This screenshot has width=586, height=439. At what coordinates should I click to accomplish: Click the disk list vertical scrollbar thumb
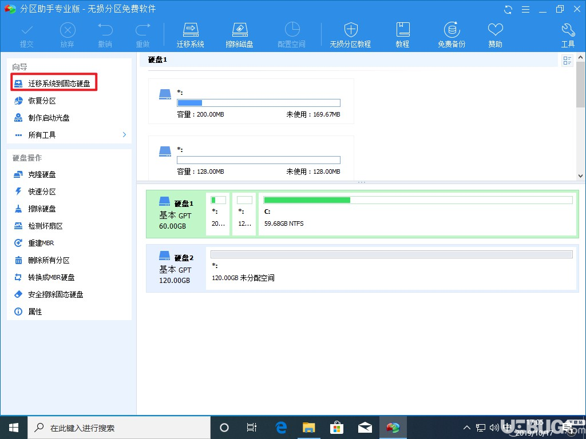pos(580,85)
